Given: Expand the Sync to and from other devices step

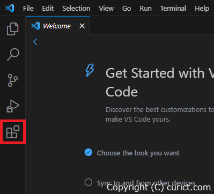Looking at the screenshot, I should point(146,183).
